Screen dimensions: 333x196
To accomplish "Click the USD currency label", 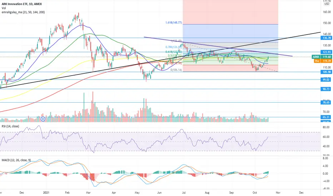I will click(327, 4).
